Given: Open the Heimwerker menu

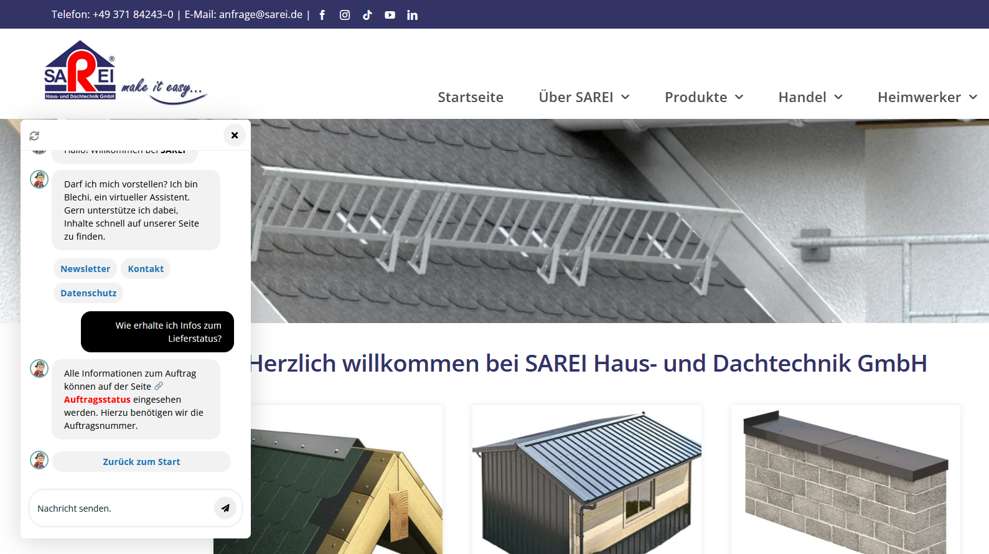Looking at the screenshot, I should 927,97.
